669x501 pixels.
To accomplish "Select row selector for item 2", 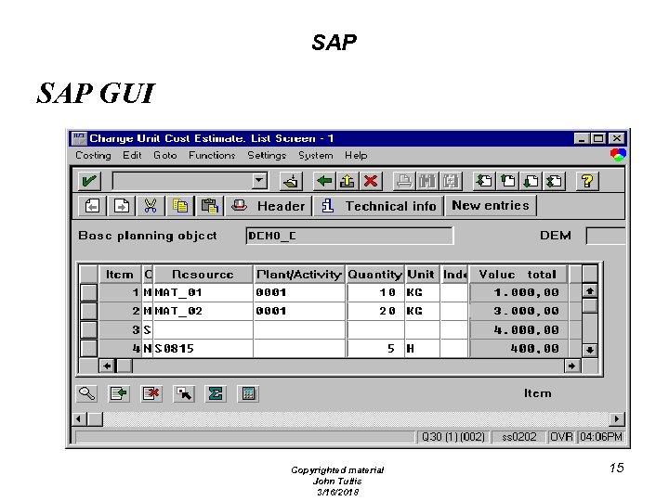I will [89, 311].
